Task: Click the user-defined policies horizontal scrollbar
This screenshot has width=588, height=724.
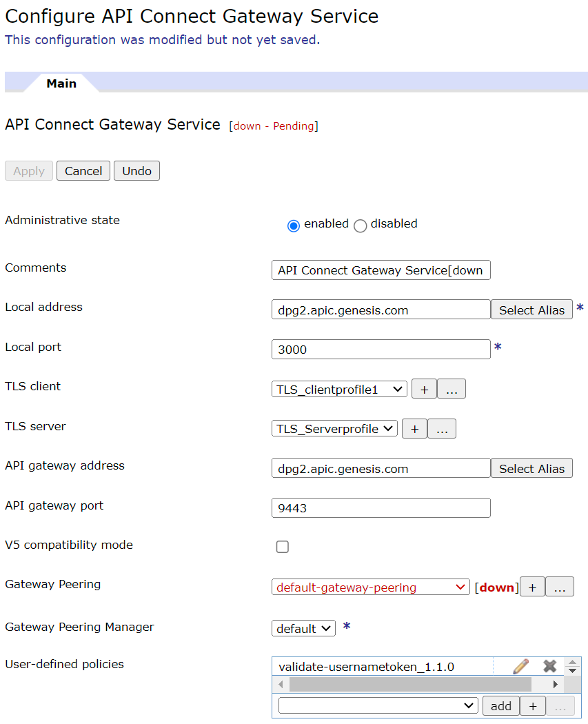Action: [414, 683]
